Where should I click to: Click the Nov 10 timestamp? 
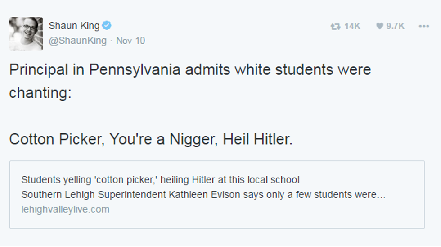[130, 41]
